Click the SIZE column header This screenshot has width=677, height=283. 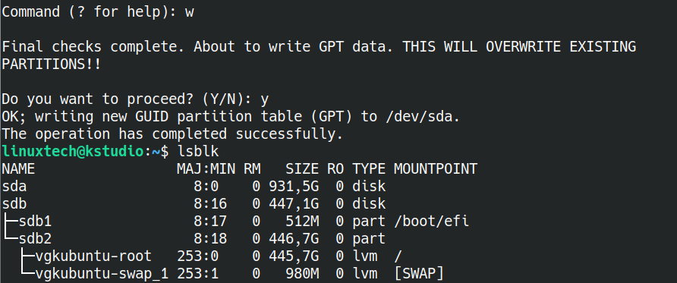302,168
